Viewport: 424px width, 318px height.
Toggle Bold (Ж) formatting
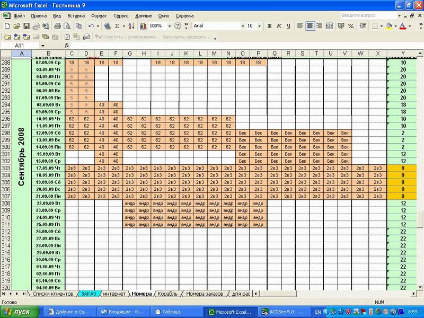(269, 25)
